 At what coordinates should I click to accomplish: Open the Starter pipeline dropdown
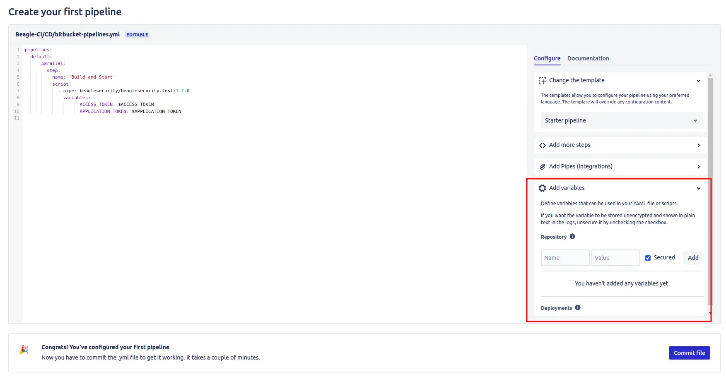pos(622,120)
